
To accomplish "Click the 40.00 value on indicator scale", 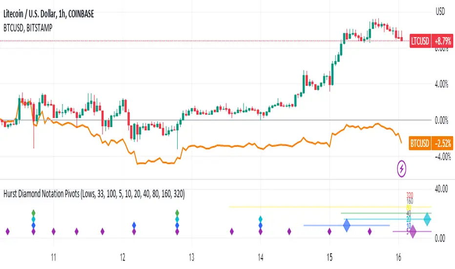I will point(441,189).
